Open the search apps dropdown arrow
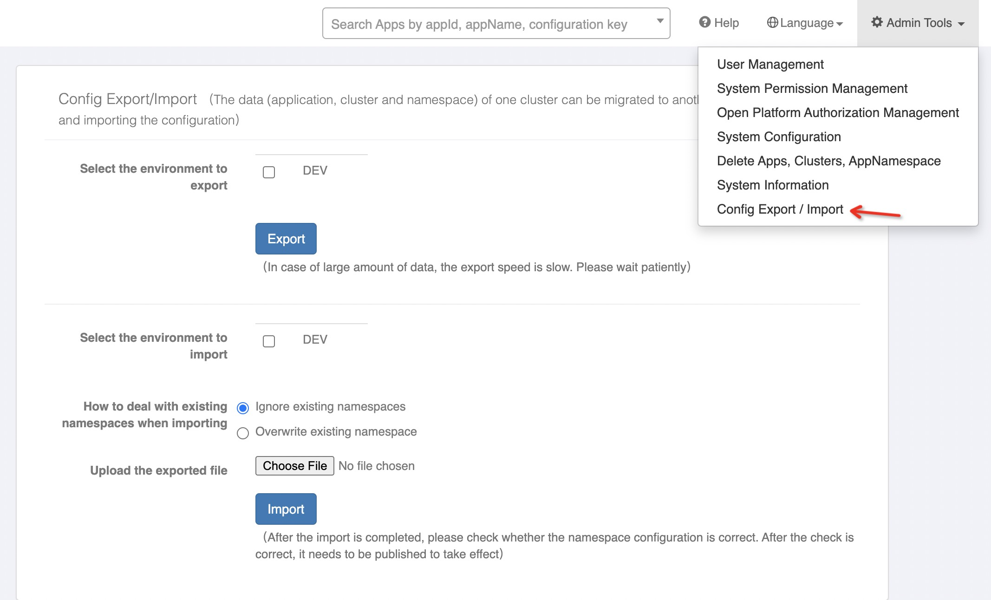The height and width of the screenshot is (600, 991). pyautogui.click(x=659, y=21)
